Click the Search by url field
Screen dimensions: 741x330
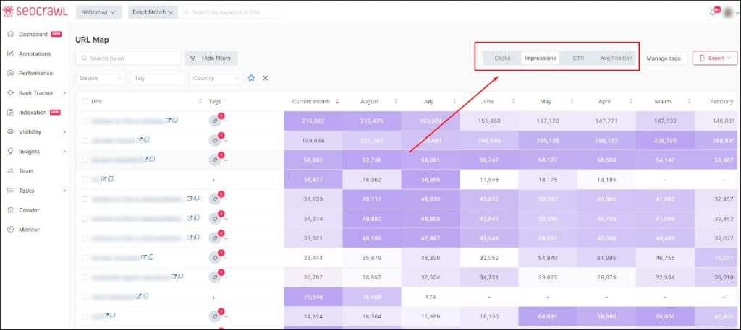tap(128, 58)
